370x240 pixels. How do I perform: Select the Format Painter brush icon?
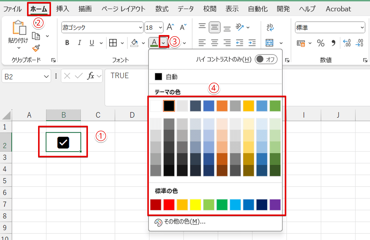(x=36, y=48)
